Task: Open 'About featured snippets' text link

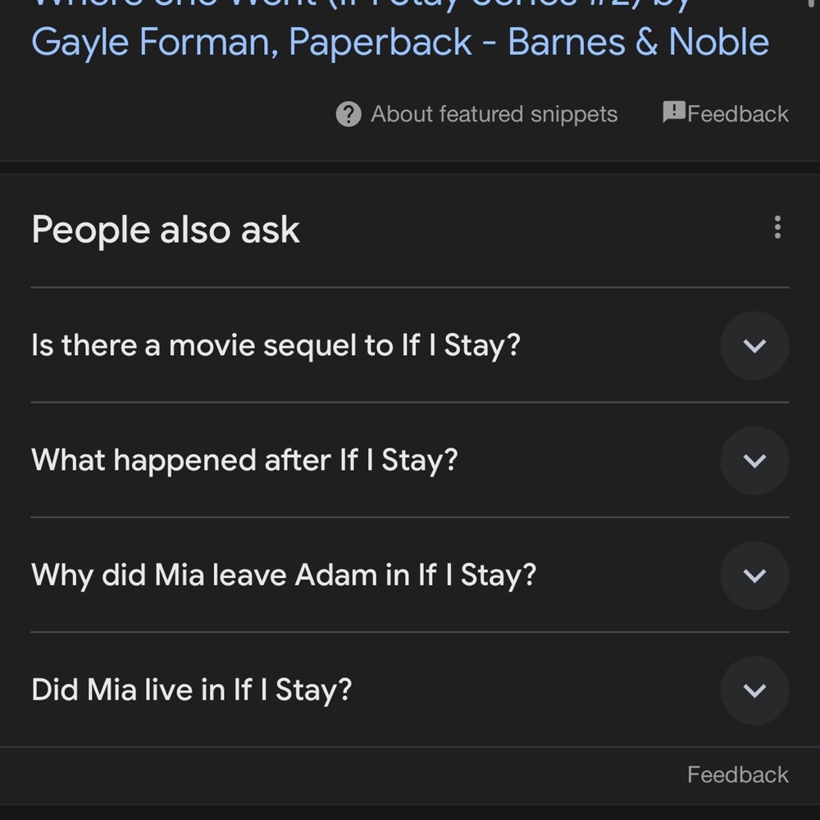Action: (x=494, y=114)
